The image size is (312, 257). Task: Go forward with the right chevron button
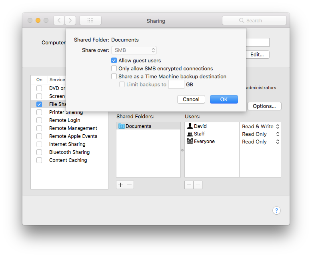(x=70, y=20)
